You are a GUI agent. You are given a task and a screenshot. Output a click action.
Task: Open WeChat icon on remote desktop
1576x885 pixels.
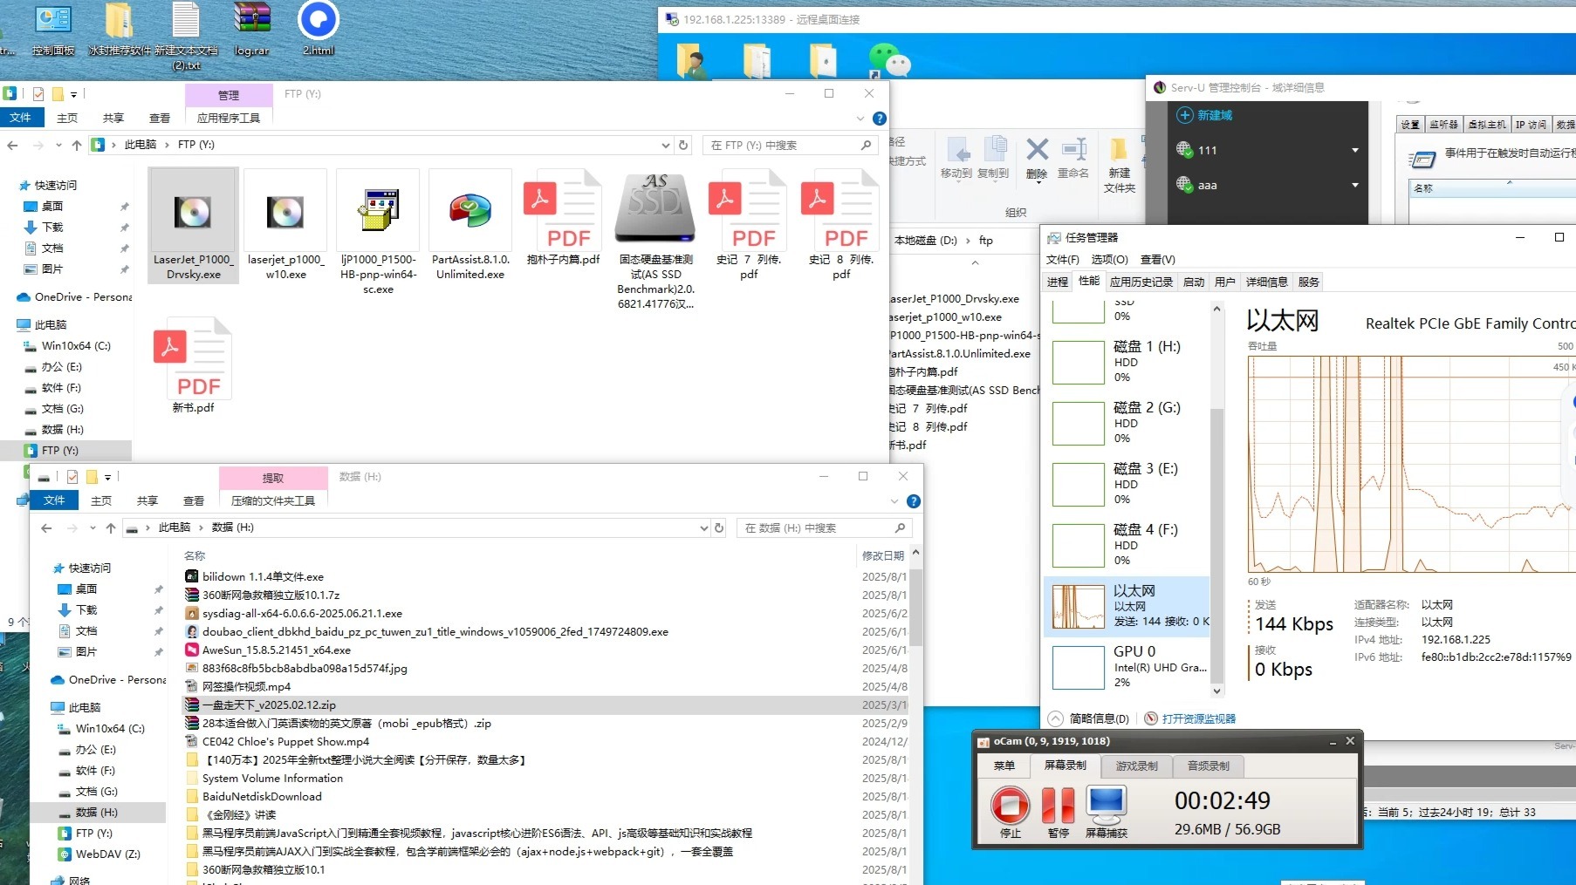click(889, 61)
